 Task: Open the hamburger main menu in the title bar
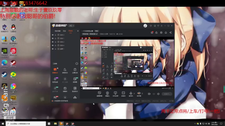pyautogui.click(x=161, y=26)
